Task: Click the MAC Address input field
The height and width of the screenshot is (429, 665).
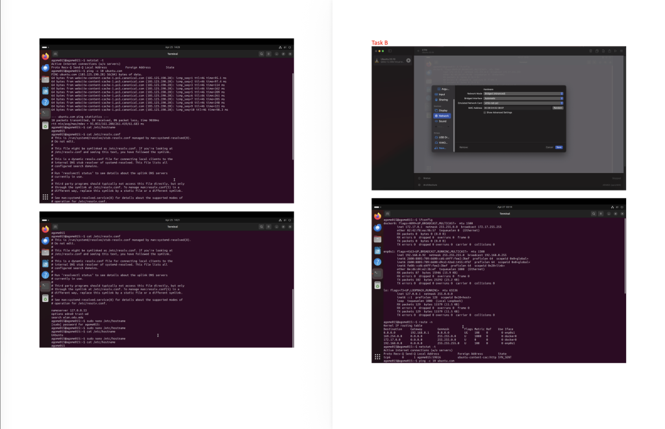Action: (518, 108)
